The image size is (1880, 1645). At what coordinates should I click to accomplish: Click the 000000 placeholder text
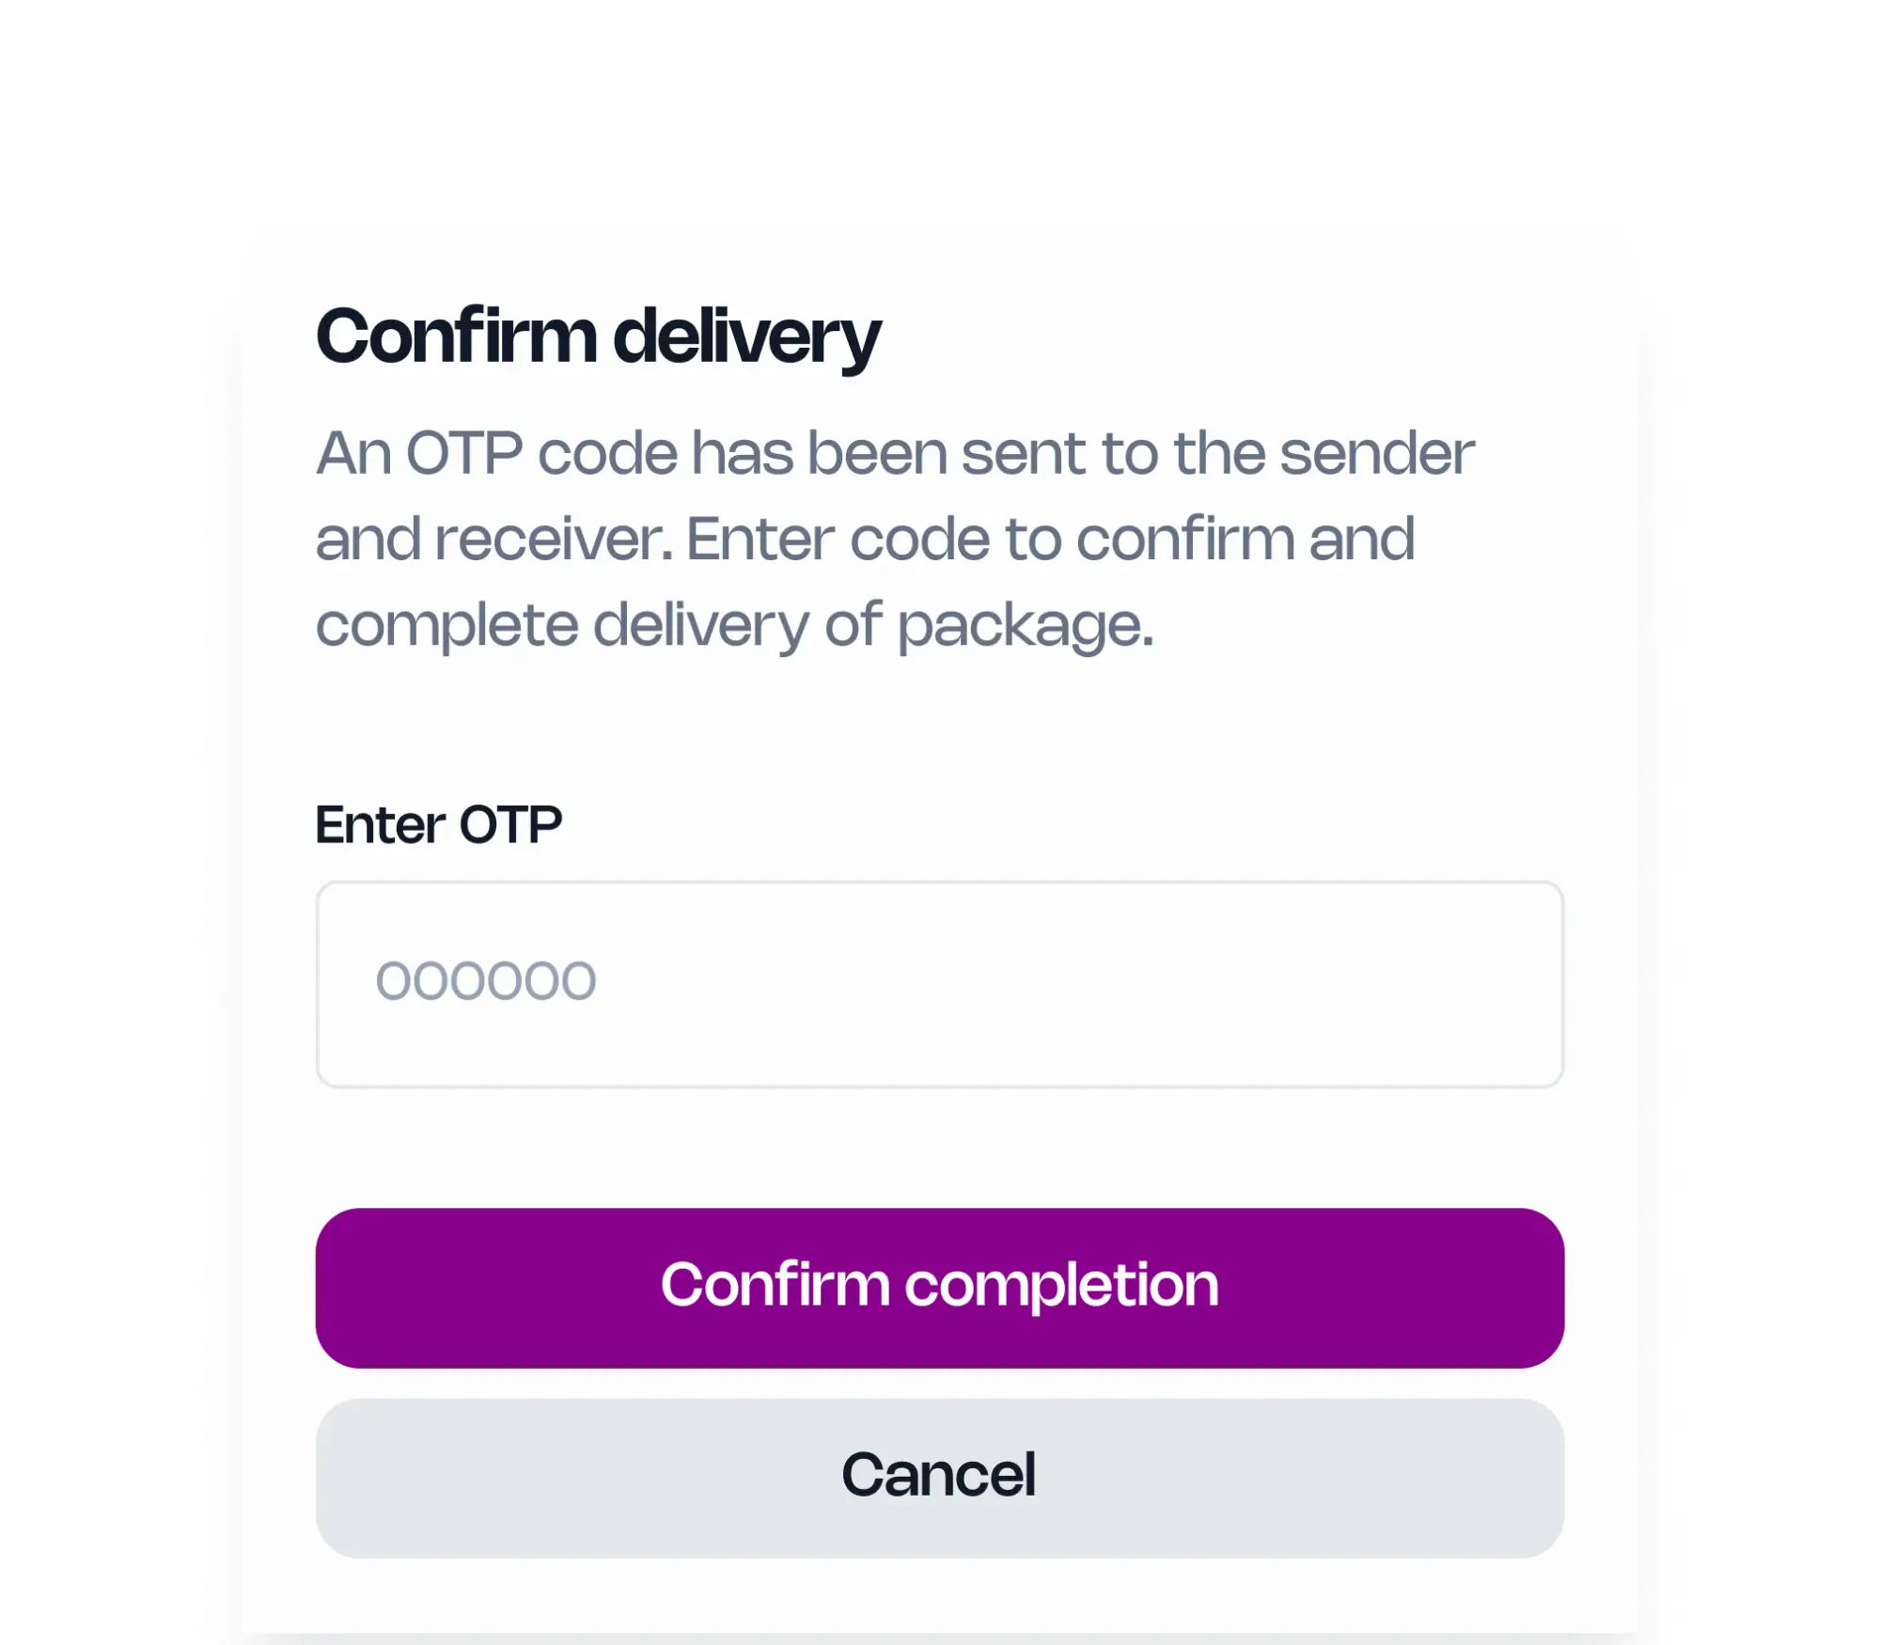coord(486,981)
